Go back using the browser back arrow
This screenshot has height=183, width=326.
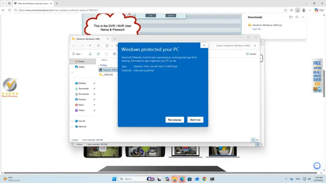pyautogui.click(x=3, y=10)
